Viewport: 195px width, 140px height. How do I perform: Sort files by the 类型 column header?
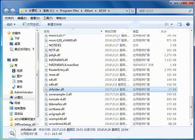point(136,31)
